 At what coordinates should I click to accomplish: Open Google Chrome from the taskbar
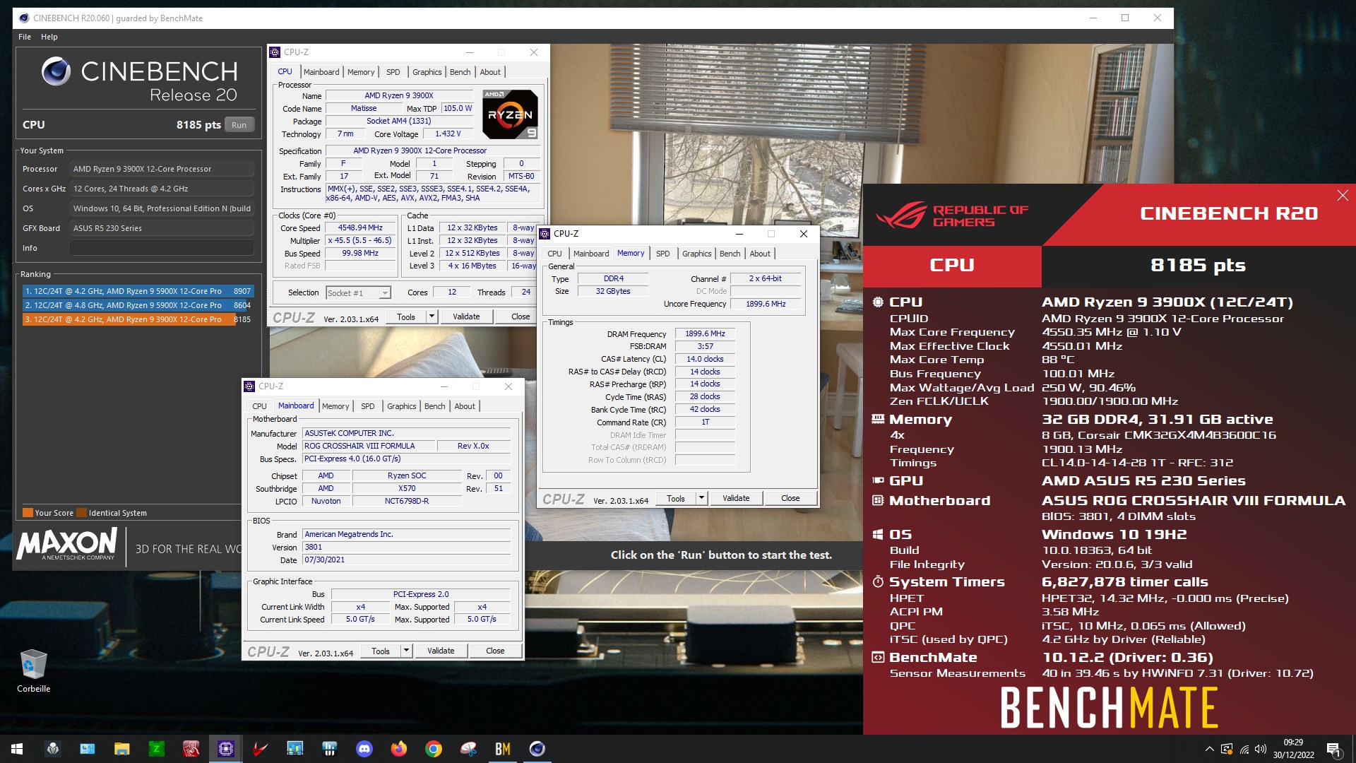point(434,749)
